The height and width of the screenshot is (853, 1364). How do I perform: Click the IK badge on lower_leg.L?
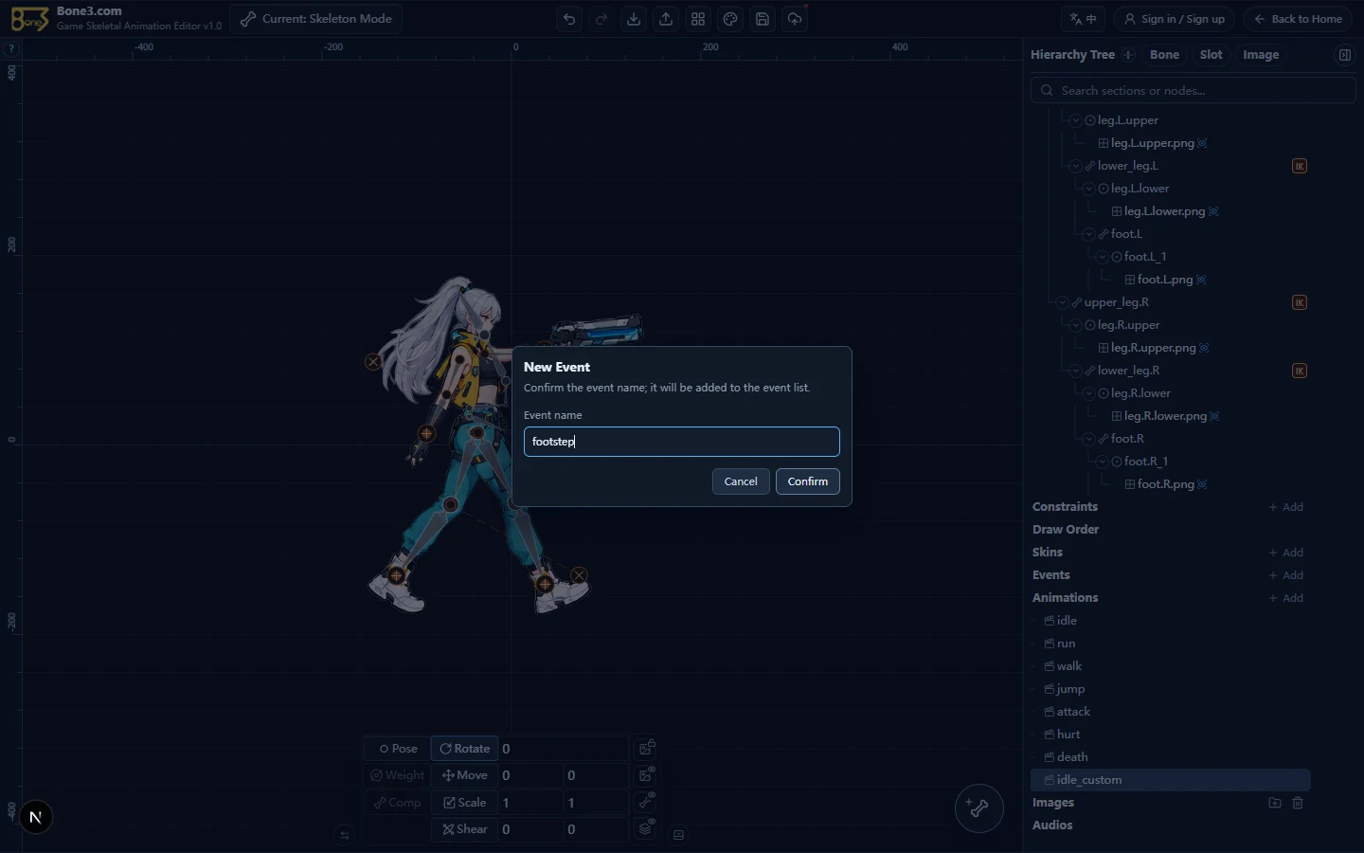1300,166
